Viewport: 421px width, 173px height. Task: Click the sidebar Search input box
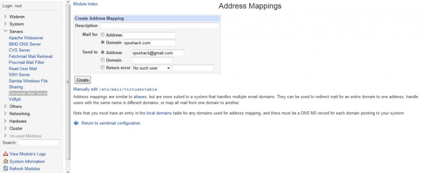click(x=39, y=143)
